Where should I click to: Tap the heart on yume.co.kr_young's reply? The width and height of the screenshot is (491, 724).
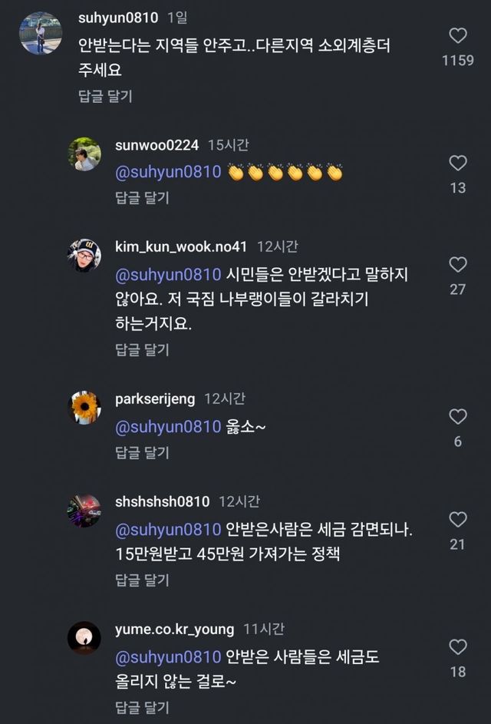(458, 647)
